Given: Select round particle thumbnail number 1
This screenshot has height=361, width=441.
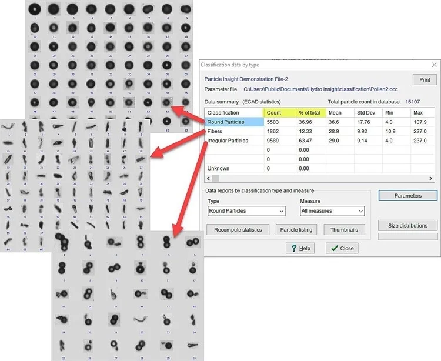Looking at the screenshot, I should [x=35, y=9].
